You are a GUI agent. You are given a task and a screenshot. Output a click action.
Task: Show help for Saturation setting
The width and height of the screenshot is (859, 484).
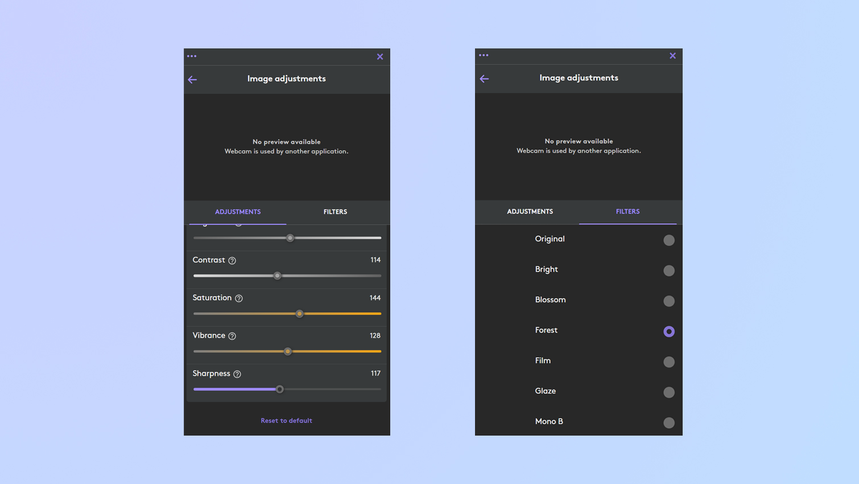coord(239,298)
